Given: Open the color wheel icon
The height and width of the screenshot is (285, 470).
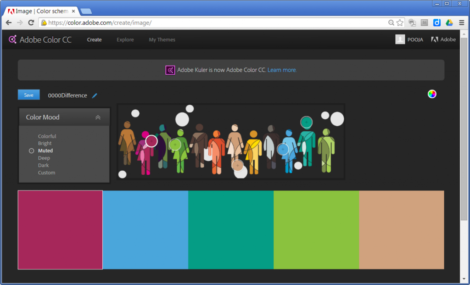Looking at the screenshot, I should click(x=432, y=94).
